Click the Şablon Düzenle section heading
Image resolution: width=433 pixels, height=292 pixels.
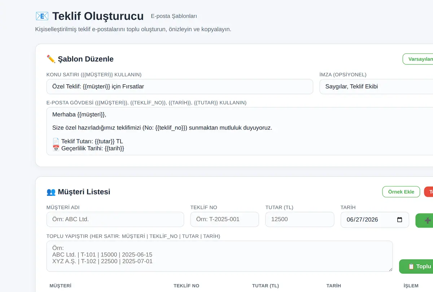tap(80, 59)
